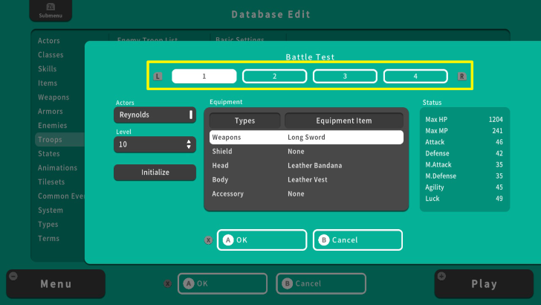This screenshot has width=541, height=305.
Task: Click the Submenu icon at top left
Action: (46, 10)
